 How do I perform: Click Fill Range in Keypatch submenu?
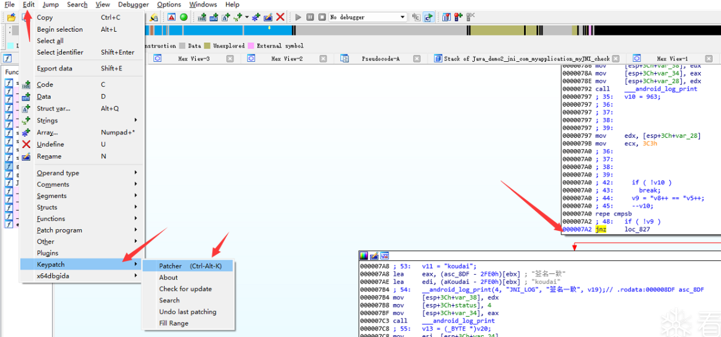[188, 323]
